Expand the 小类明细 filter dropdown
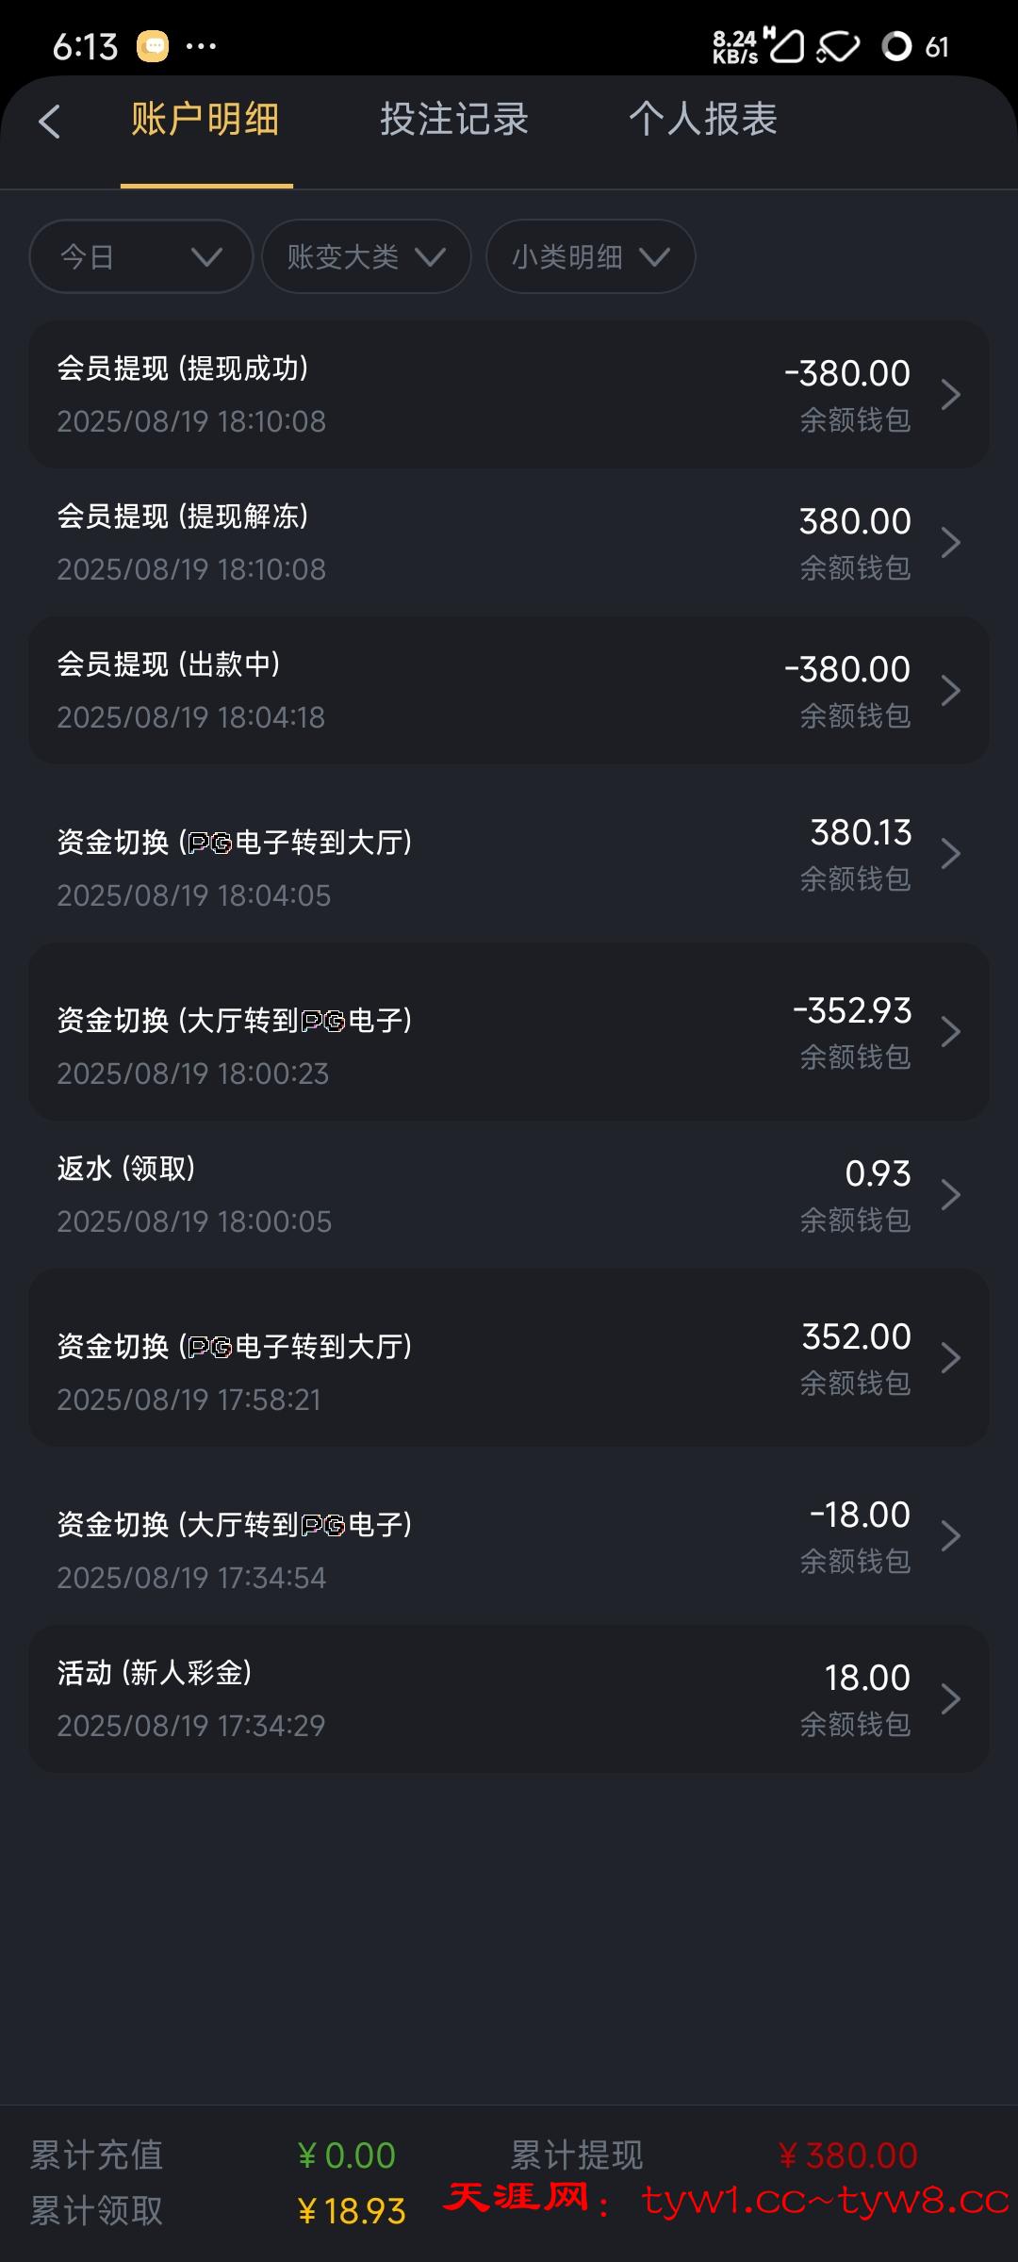 [x=590, y=256]
